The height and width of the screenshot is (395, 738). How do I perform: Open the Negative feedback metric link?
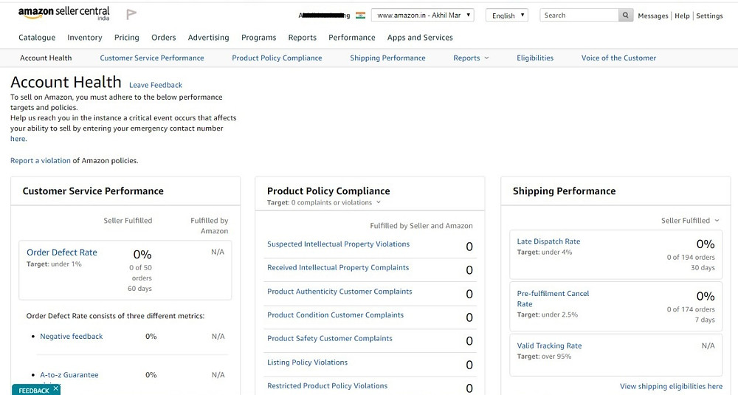[71, 336]
